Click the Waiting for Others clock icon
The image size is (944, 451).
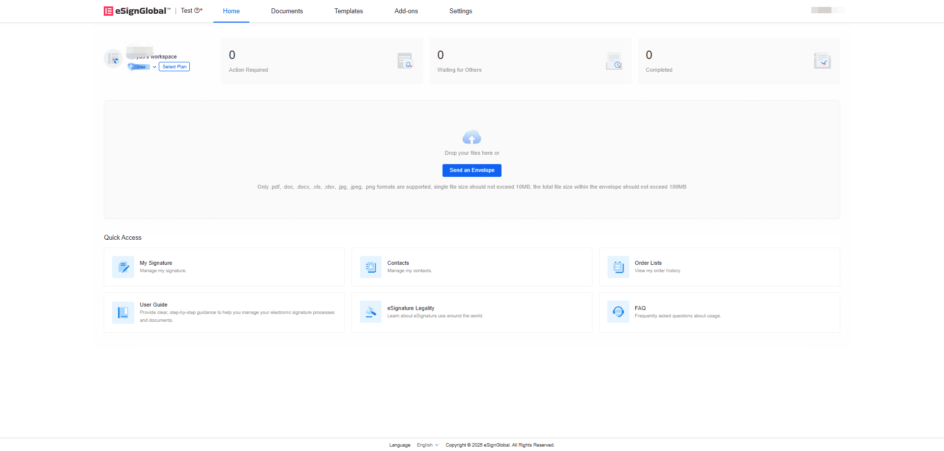[614, 61]
